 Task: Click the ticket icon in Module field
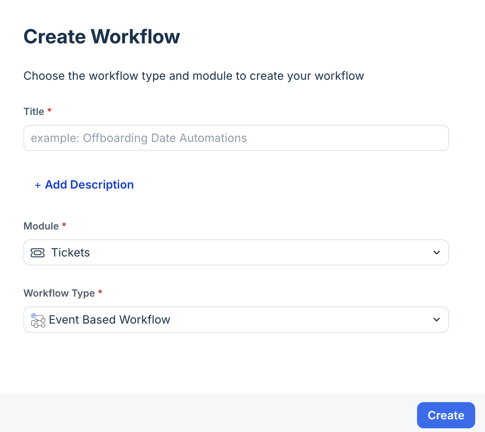[38, 253]
